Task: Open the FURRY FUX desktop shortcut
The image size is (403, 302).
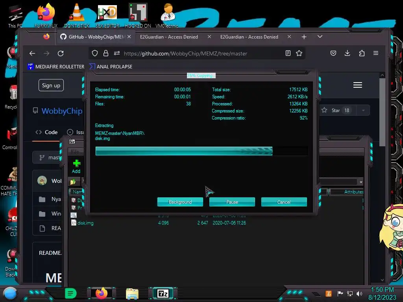Action: pyautogui.click(x=46, y=15)
